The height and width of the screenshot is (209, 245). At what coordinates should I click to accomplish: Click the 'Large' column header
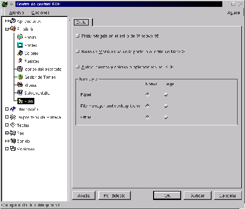[169, 84]
